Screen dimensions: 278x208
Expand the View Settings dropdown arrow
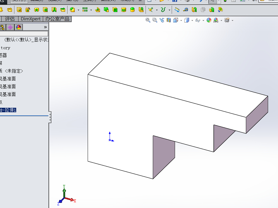pyautogui.click(x=232, y=21)
